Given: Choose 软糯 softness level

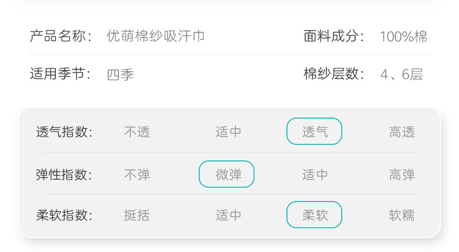Looking at the screenshot, I should pos(402,216).
